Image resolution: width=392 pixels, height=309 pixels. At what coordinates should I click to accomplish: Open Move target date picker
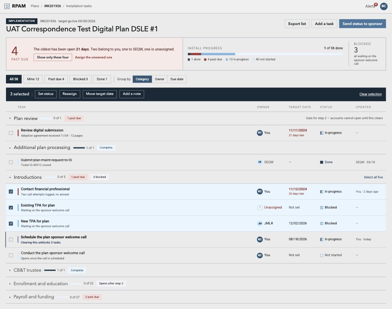[100, 94]
